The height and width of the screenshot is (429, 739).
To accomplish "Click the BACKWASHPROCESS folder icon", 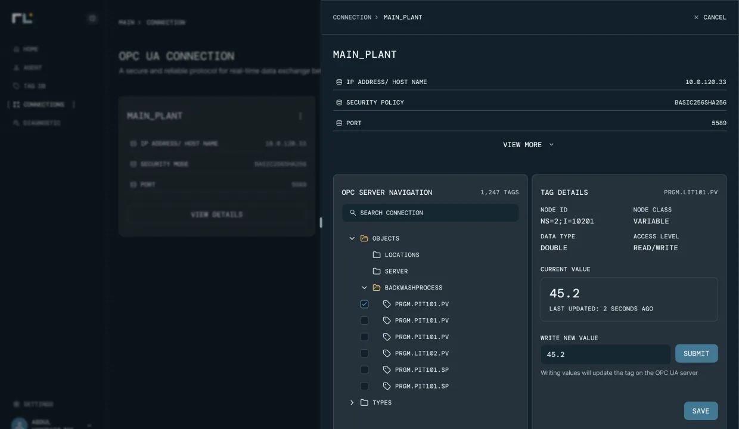I will 377,288.
